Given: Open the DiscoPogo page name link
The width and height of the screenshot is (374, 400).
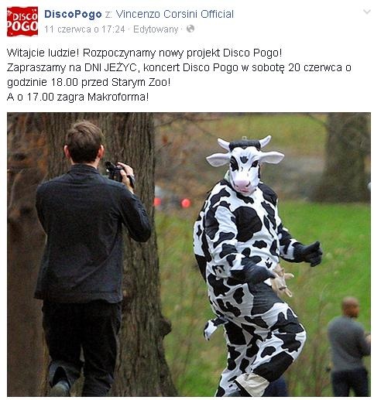Looking at the screenshot, I should [73, 14].
